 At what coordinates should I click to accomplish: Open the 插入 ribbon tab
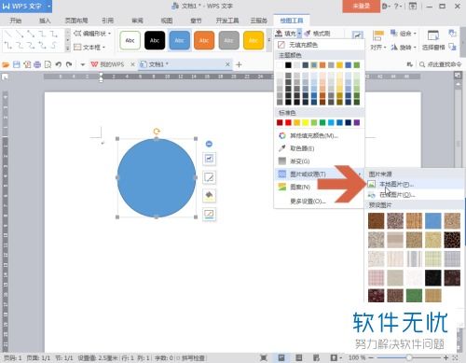45,21
